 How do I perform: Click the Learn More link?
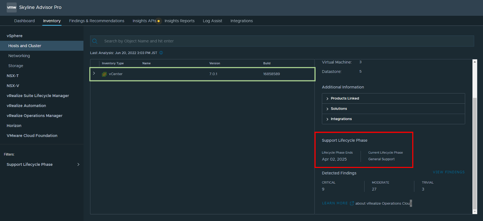(335, 203)
